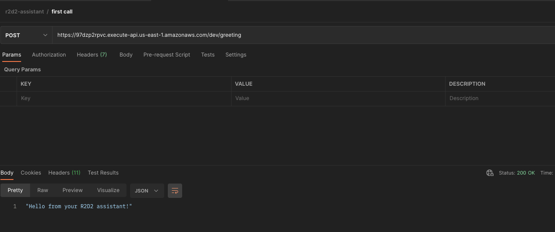Select the Params tab
This screenshot has height=232, width=555.
(12, 55)
